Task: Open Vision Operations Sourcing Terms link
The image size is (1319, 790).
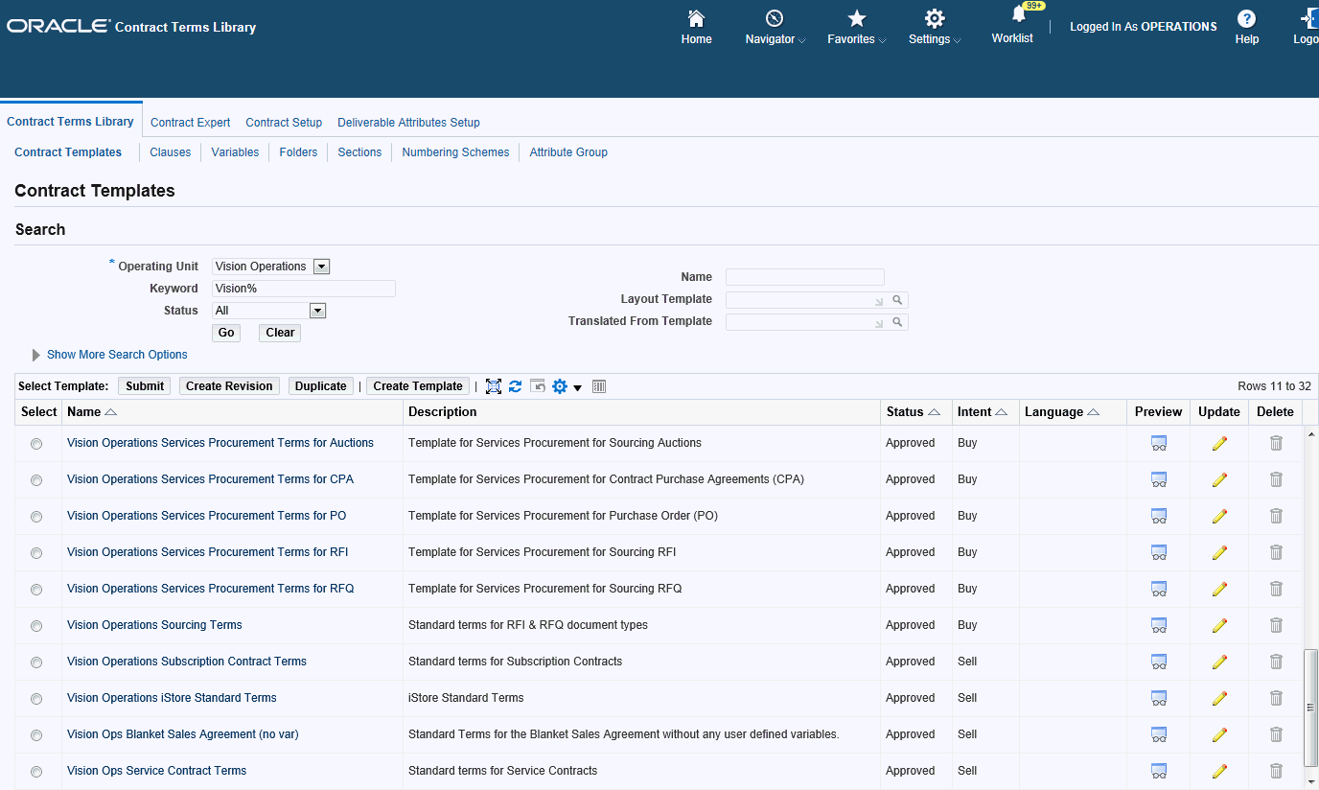Action: click(x=154, y=625)
